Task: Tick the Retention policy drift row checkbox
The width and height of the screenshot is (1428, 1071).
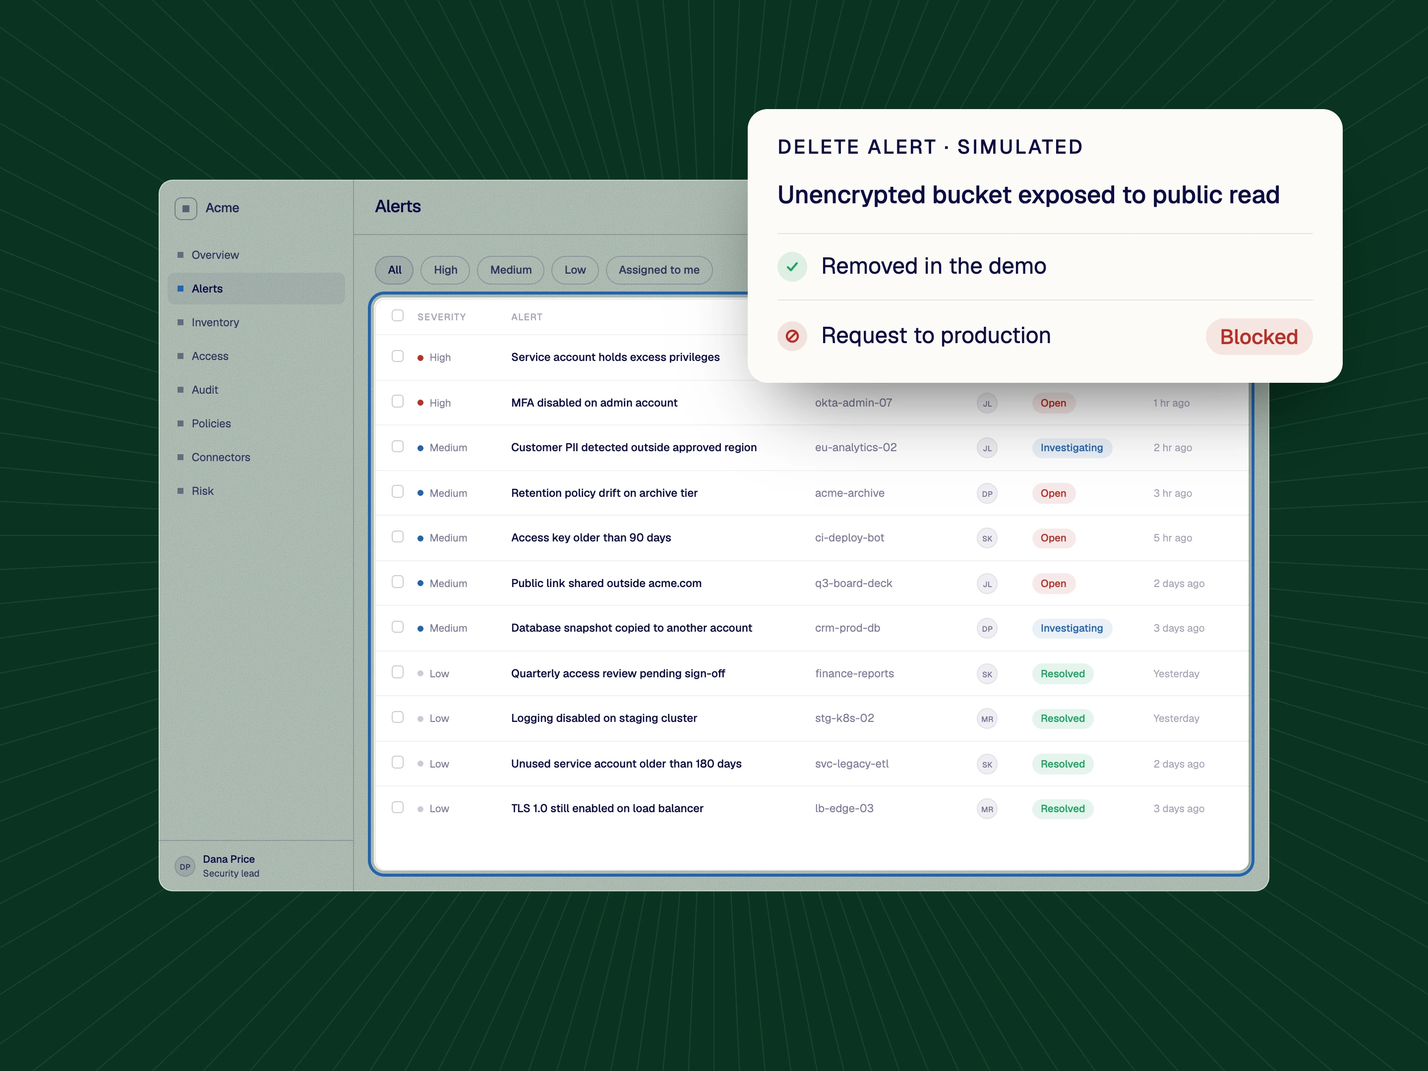Action: point(398,492)
